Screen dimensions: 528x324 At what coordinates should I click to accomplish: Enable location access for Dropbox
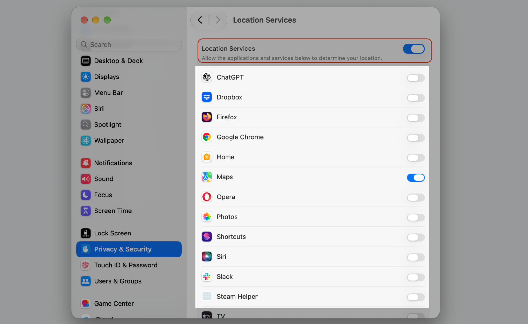416,98
